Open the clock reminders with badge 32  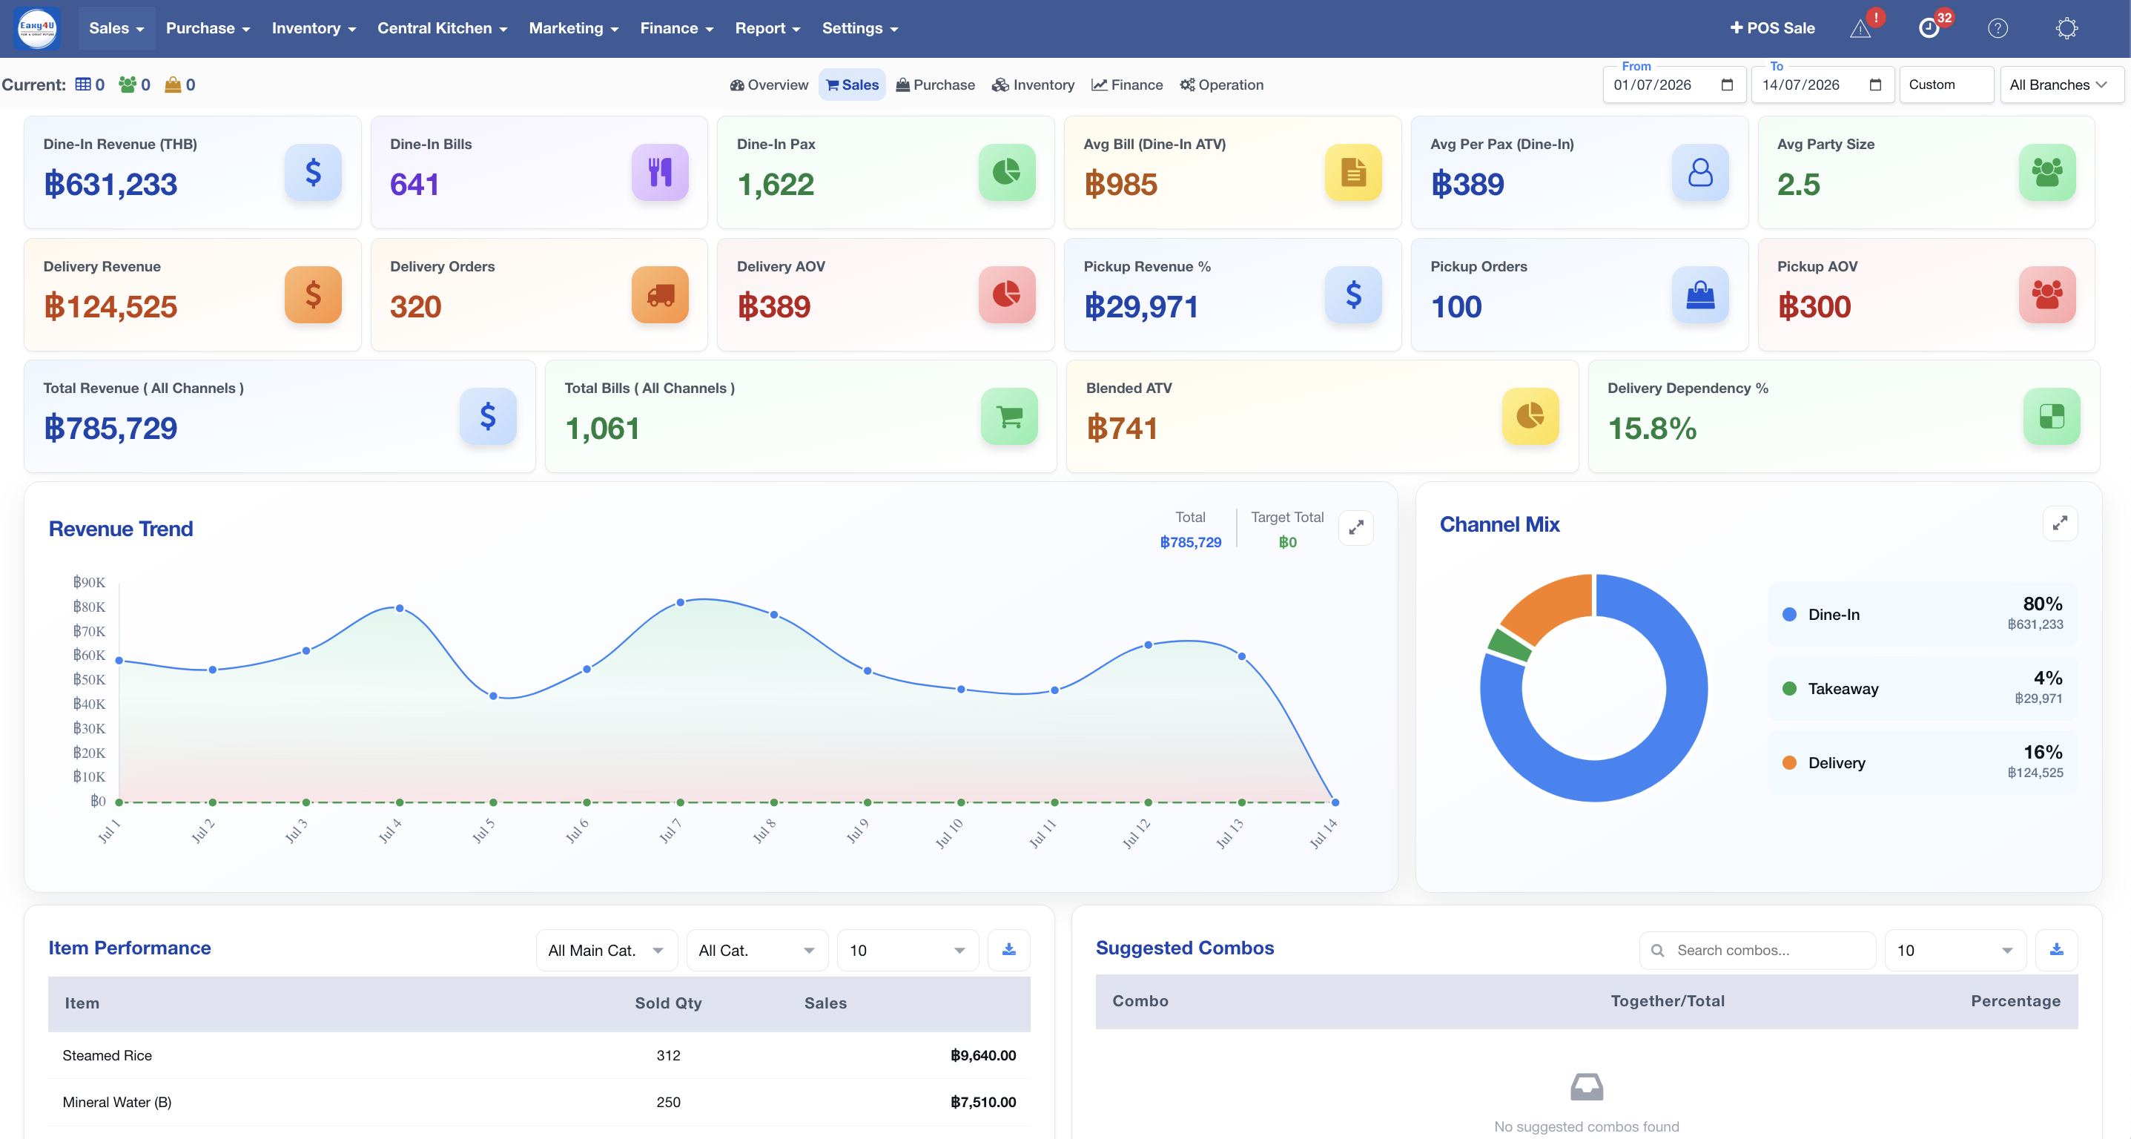click(x=1929, y=29)
